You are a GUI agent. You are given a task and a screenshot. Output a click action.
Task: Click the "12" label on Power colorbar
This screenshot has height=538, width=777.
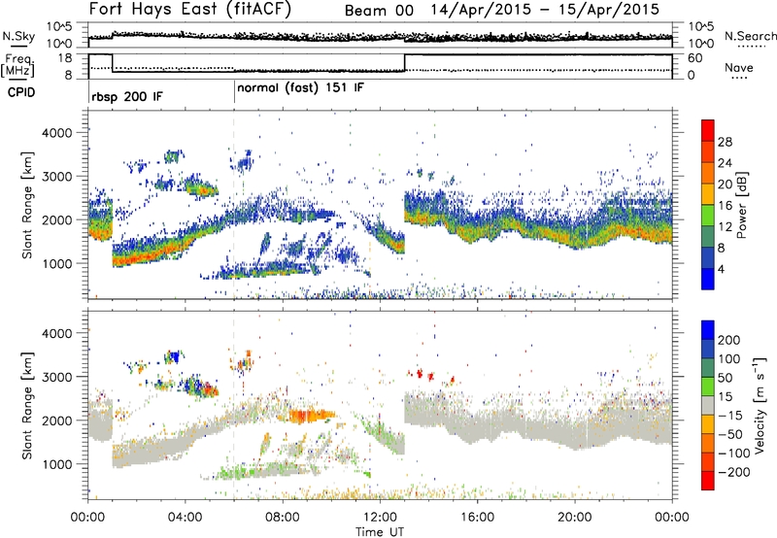coord(725,227)
